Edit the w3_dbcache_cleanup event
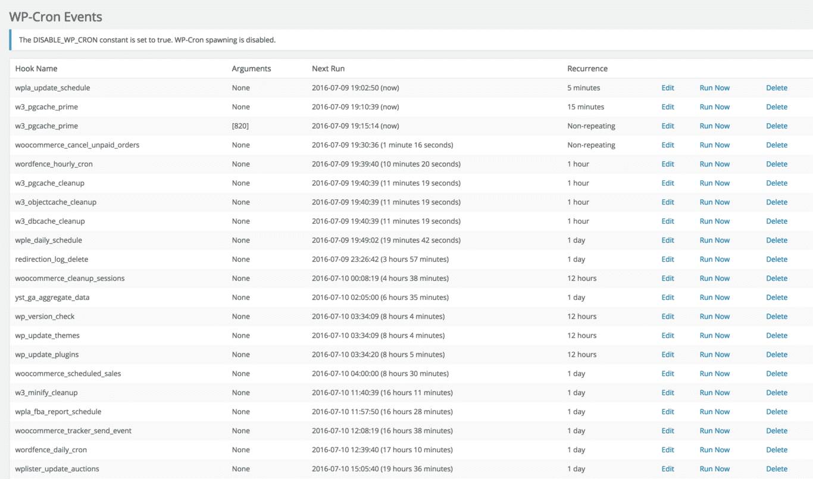This screenshot has height=479, width=813. point(668,221)
